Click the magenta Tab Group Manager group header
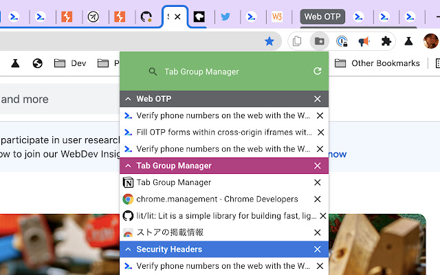Screen dimensions: 440x275 [x=224, y=166]
